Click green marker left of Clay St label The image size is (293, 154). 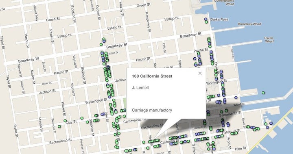tap(65, 121)
